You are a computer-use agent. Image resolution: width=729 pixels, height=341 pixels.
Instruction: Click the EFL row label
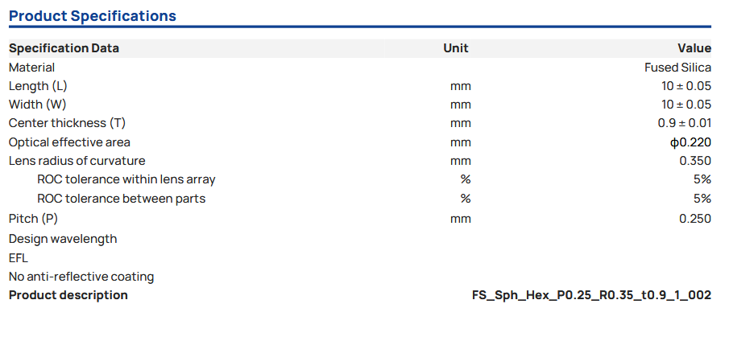tap(19, 257)
